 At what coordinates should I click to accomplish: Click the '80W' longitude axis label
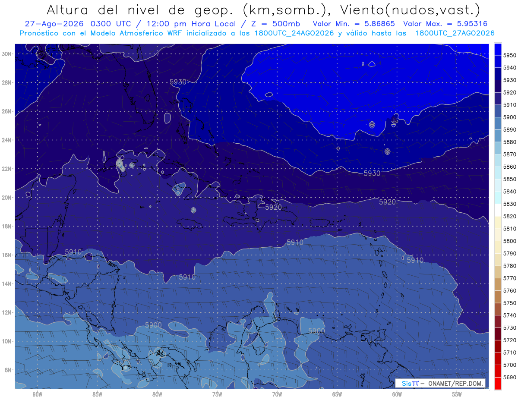[157, 395]
